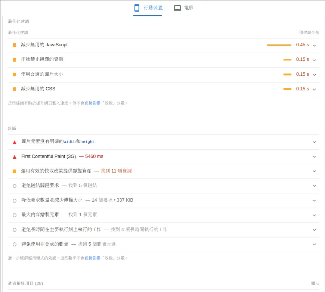Expand the 減少無用的 JavaScript chevron
This screenshot has width=325, height=292.
point(314,45)
